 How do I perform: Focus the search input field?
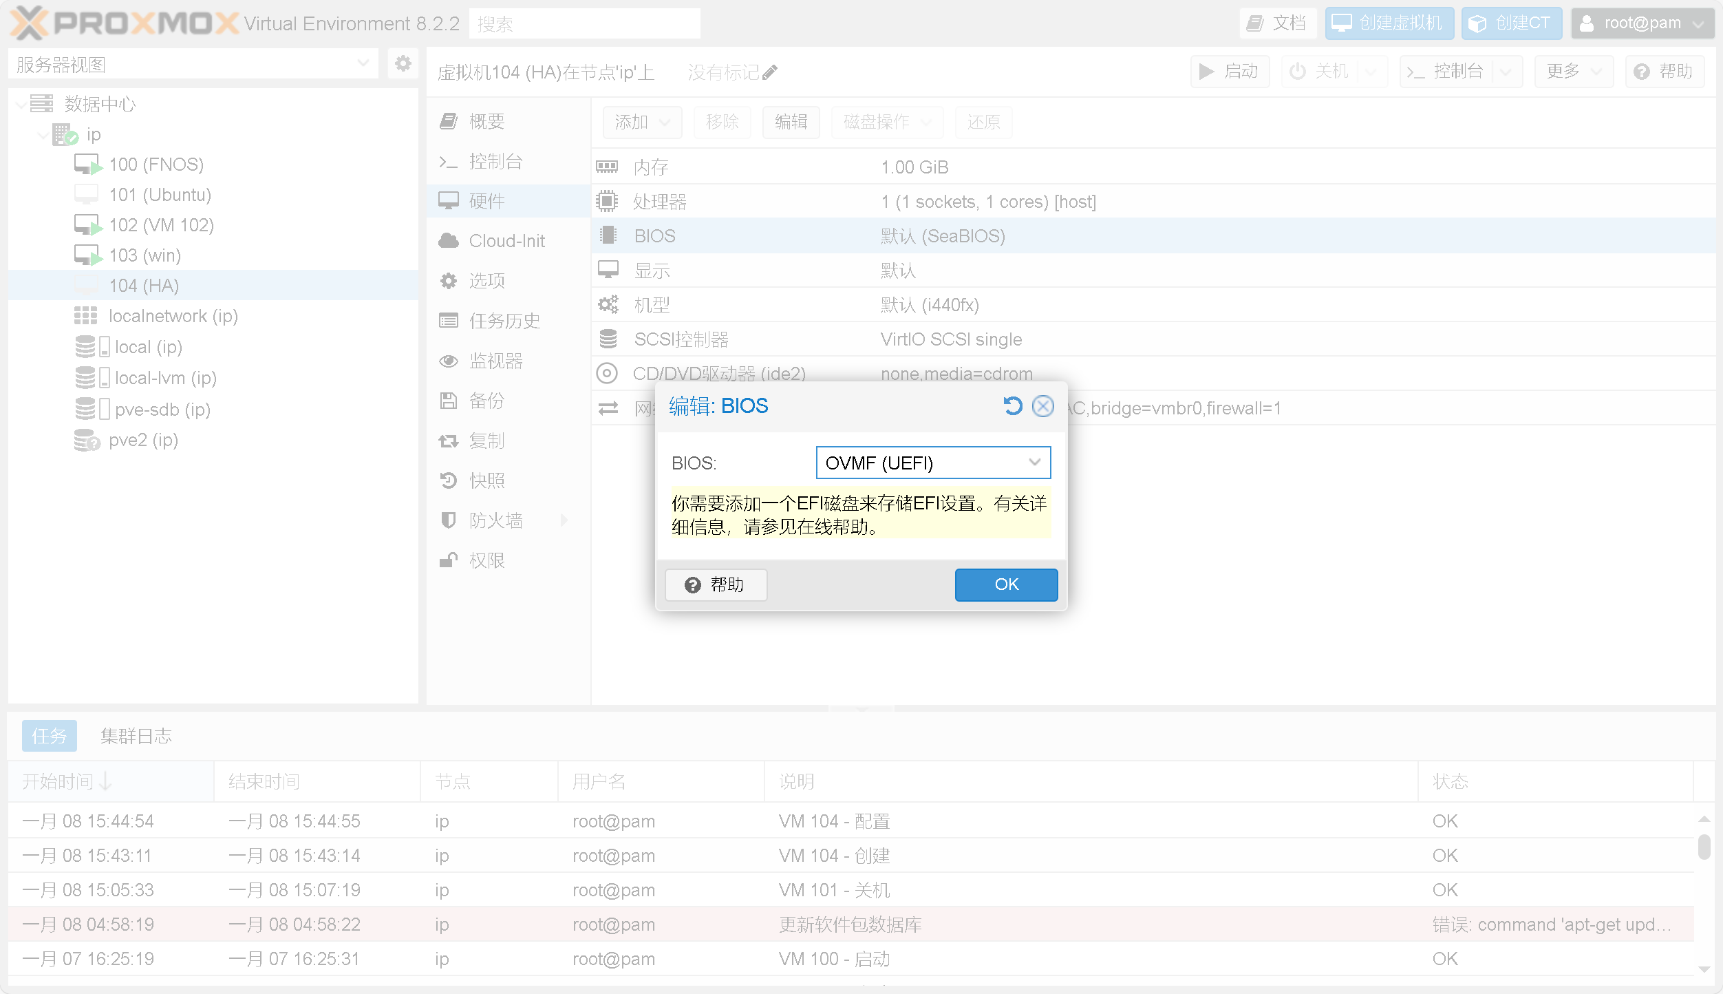click(585, 23)
